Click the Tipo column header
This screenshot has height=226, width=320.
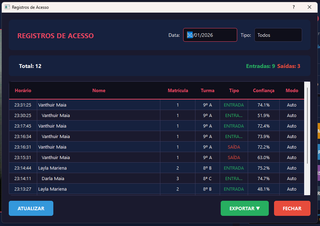(234, 90)
